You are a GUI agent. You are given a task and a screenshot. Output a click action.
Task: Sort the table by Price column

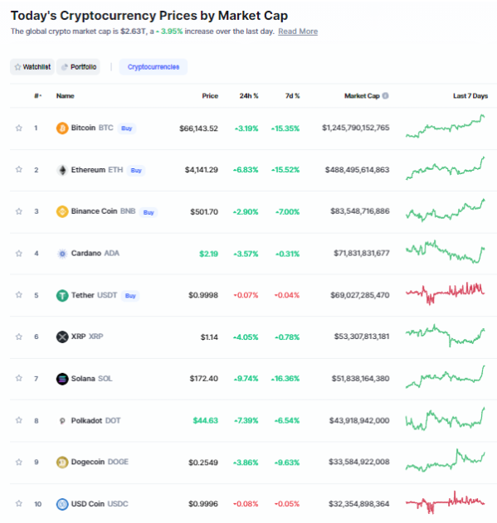(210, 96)
